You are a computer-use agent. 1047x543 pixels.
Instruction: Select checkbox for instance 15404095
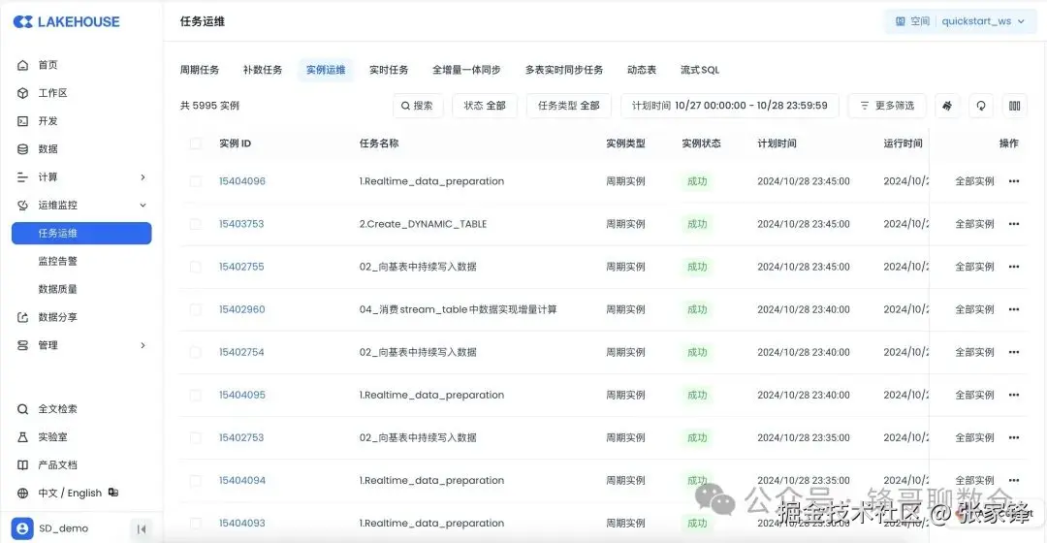coord(195,395)
